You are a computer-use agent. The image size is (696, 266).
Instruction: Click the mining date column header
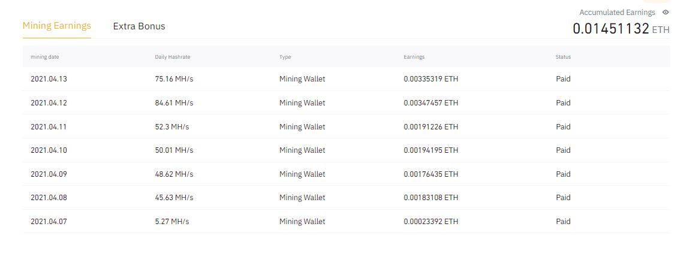click(45, 57)
